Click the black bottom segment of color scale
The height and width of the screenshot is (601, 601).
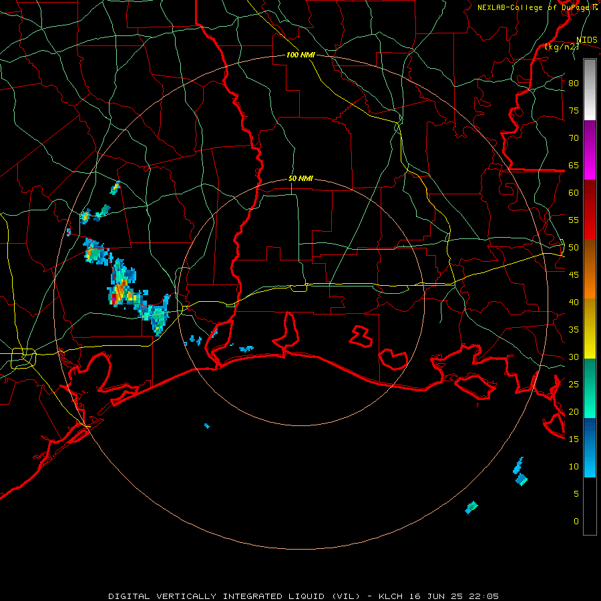tap(590, 506)
